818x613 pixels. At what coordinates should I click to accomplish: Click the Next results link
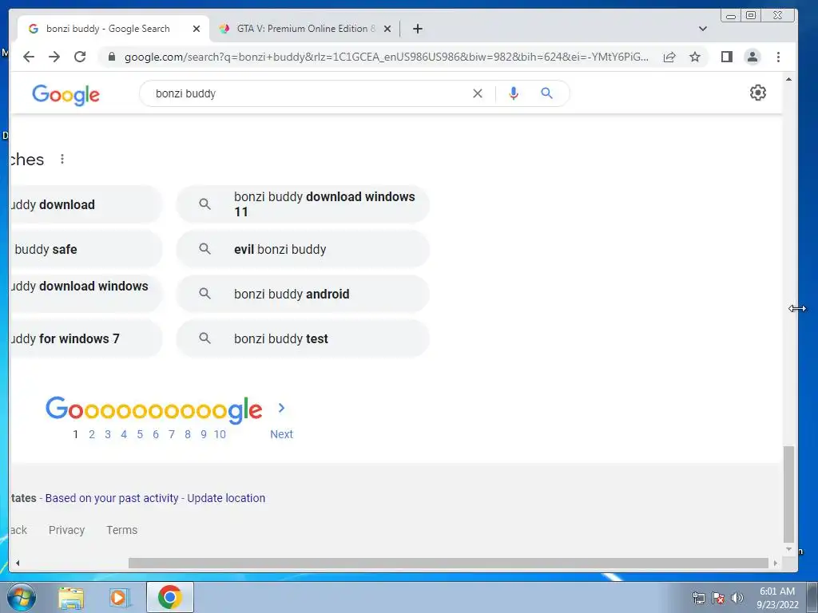281,434
